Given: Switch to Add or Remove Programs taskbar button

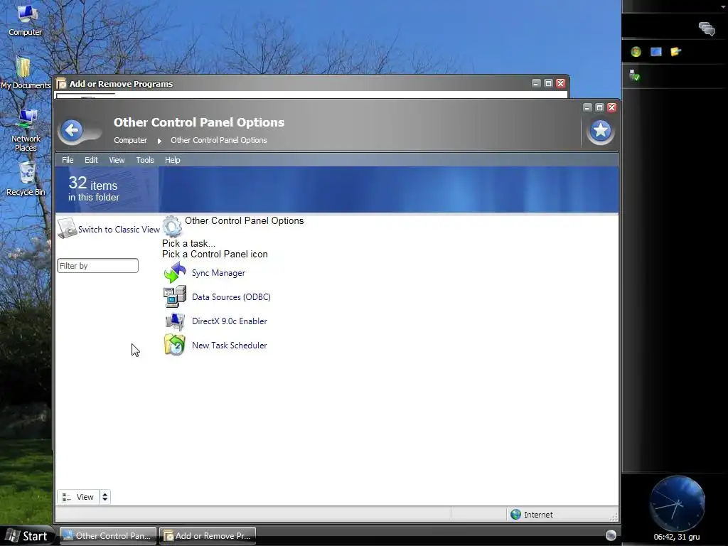Looking at the screenshot, I should coord(208,536).
